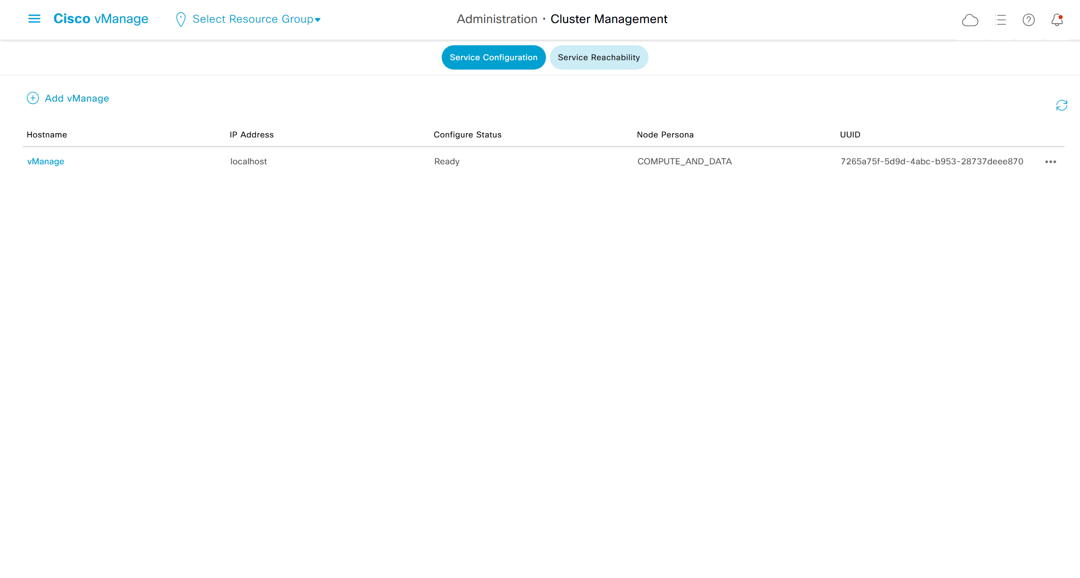The width and height of the screenshot is (1080, 578).
Task: Open vManage row actions ellipsis
Action: [x=1051, y=162]
